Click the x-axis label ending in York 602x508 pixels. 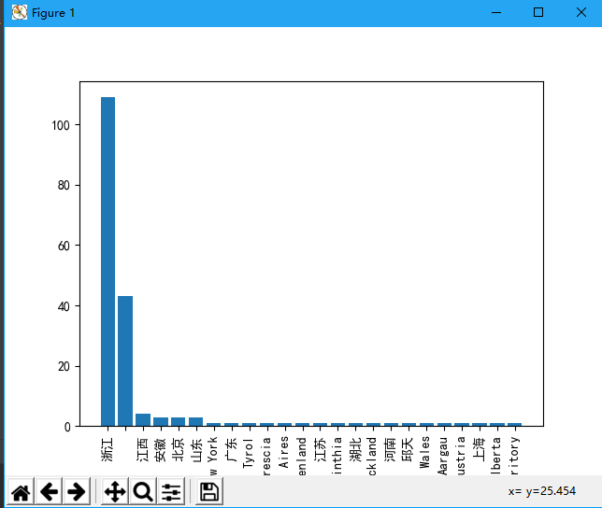[213, 456]
